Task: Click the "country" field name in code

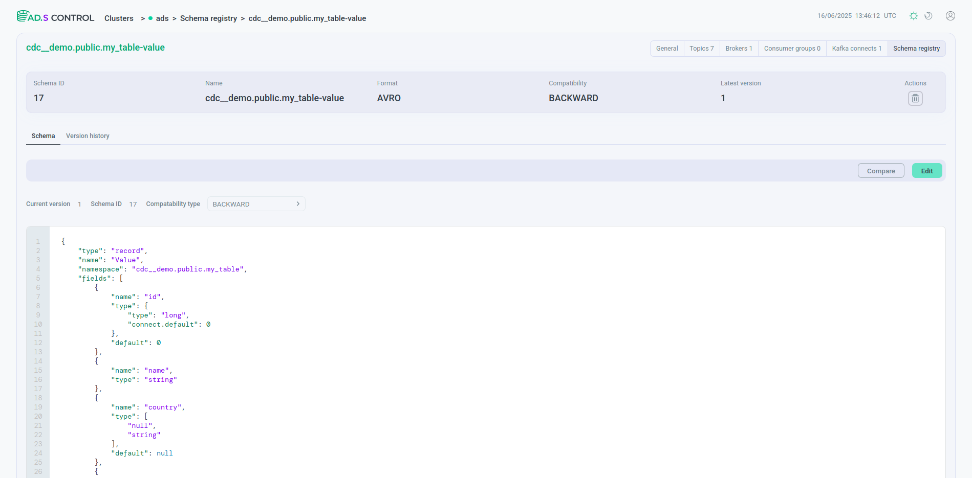Action: coord(163,407)
